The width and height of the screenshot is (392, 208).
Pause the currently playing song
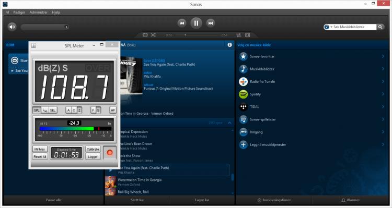[196, 23]
